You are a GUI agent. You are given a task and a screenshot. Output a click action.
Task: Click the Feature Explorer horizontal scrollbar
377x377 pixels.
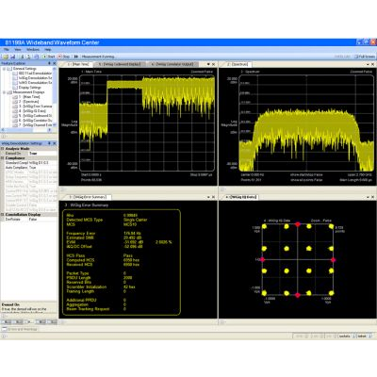[26, 130]
